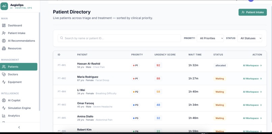Go to Patient Intake in sidebar
Screen dimensions: 272x134
pos(19,33)
